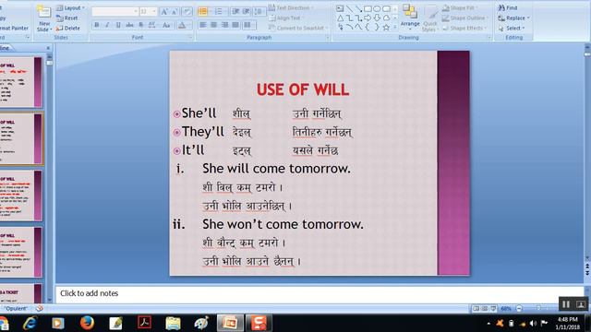Center the text
The image size is (591, 332).
[214, 25]
